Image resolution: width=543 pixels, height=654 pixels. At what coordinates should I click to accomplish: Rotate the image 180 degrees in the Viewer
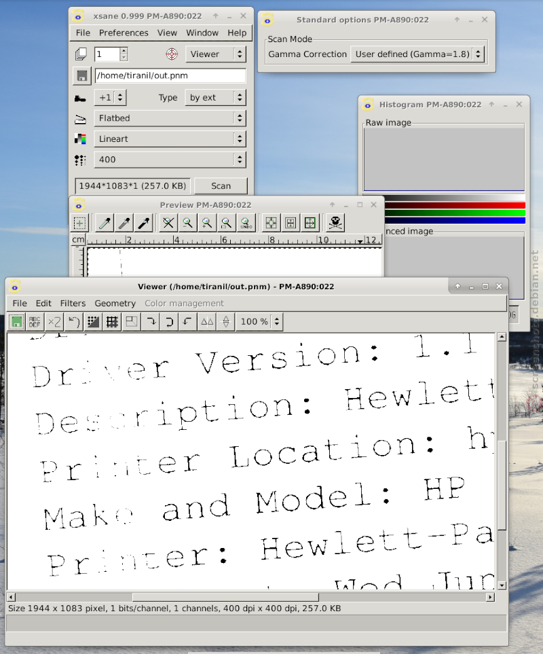170,322
